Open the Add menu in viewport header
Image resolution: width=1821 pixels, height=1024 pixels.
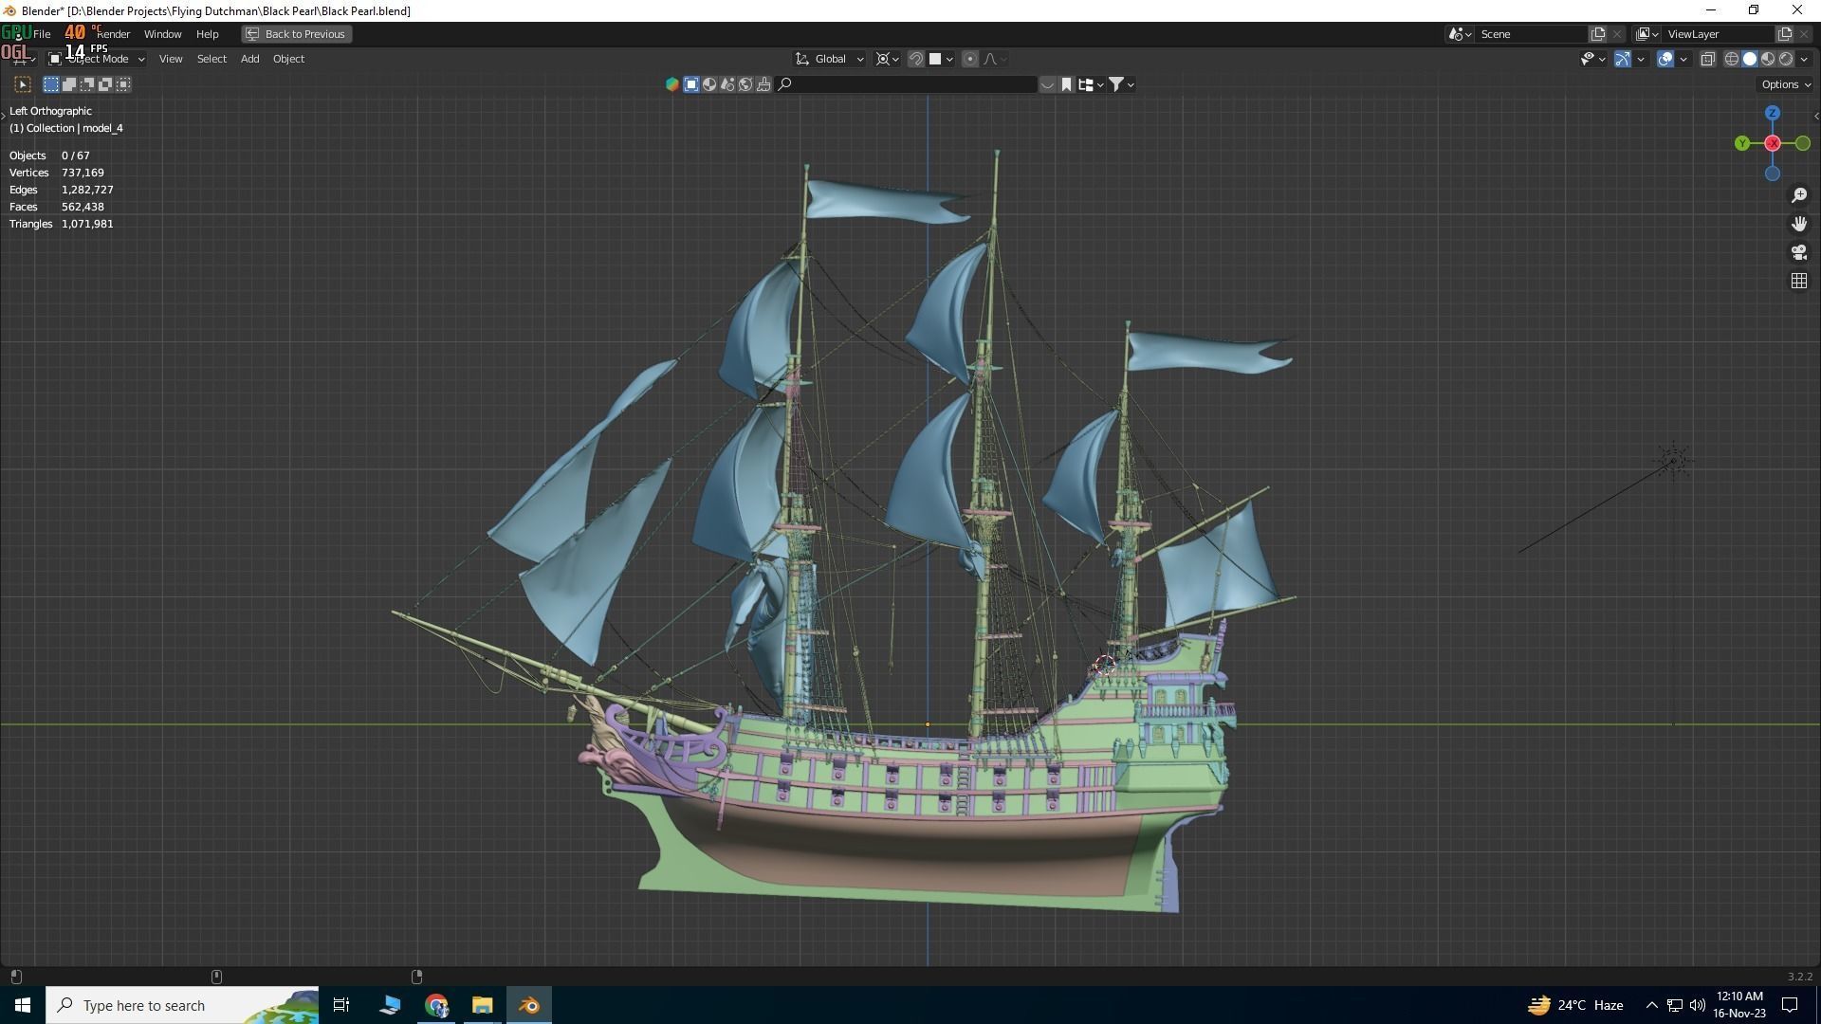pos(249,59)
